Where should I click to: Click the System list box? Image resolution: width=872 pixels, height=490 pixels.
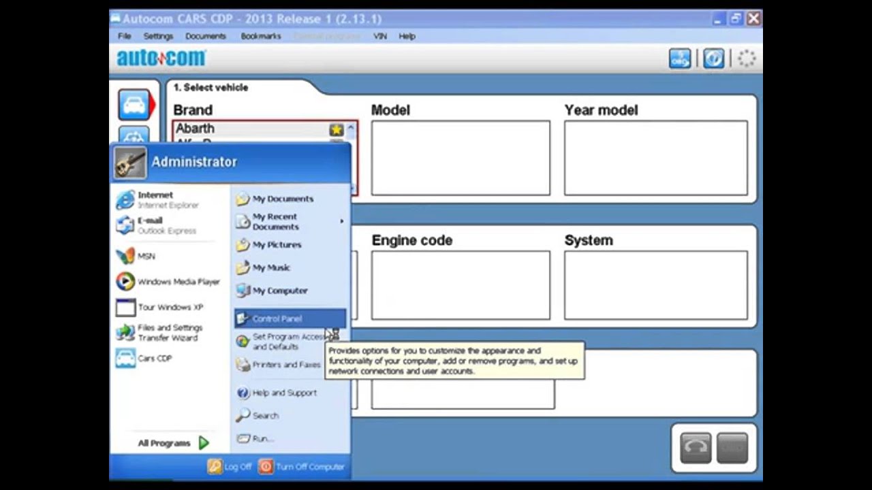tap(655, 285)
